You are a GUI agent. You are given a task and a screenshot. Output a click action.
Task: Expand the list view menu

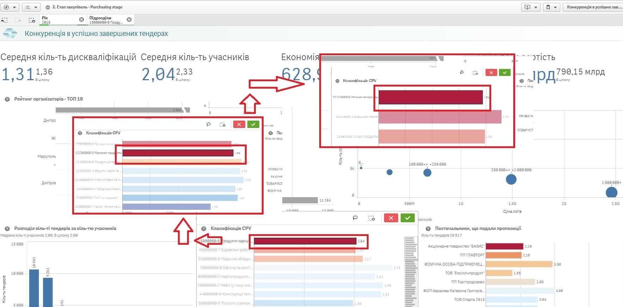pyautogui.click(x=31, y=7)
